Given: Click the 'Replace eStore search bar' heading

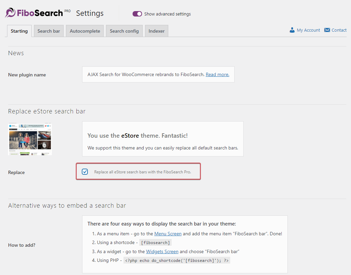Looking at the screenshot, I should coord(47,111).
